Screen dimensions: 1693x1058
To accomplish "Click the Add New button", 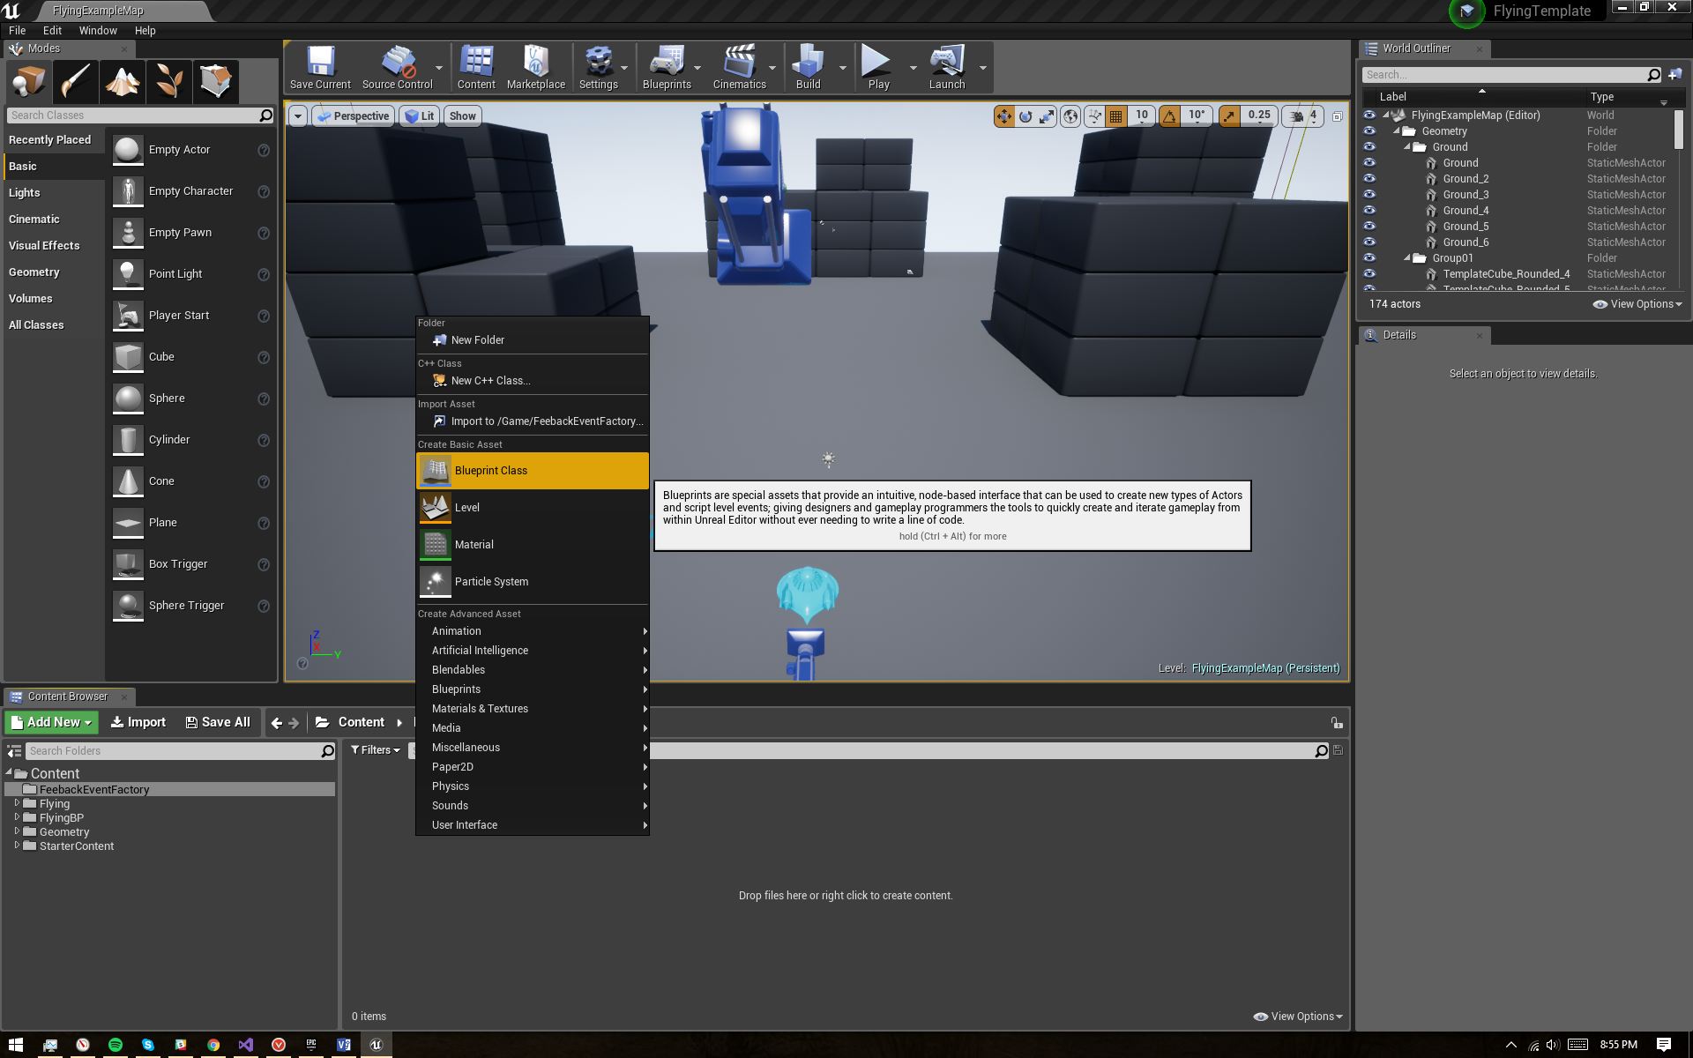I will [x=51, y=722].
